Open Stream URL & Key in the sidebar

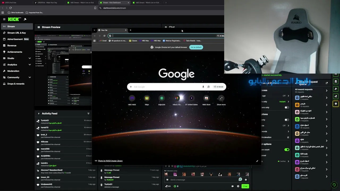[16, 33]
